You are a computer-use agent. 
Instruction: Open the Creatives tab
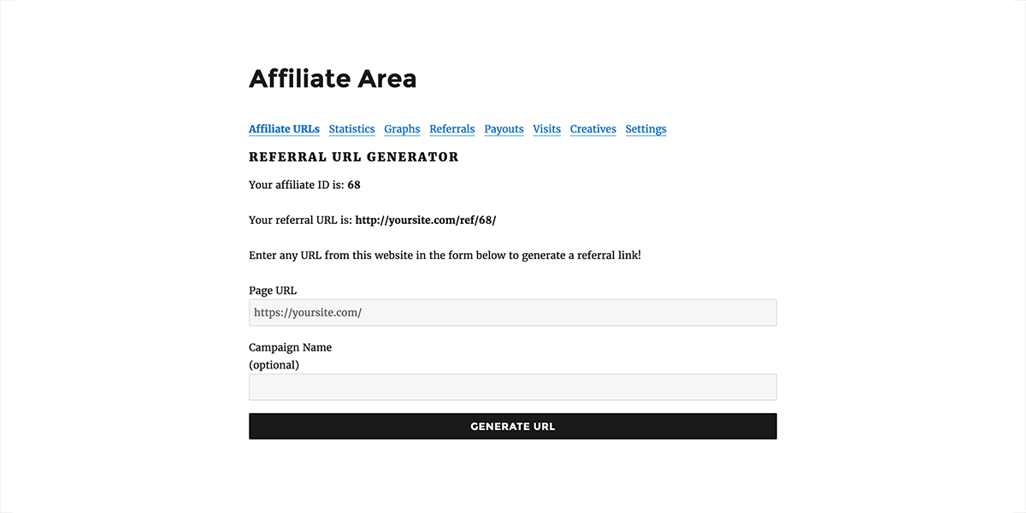tap(593, 129)
